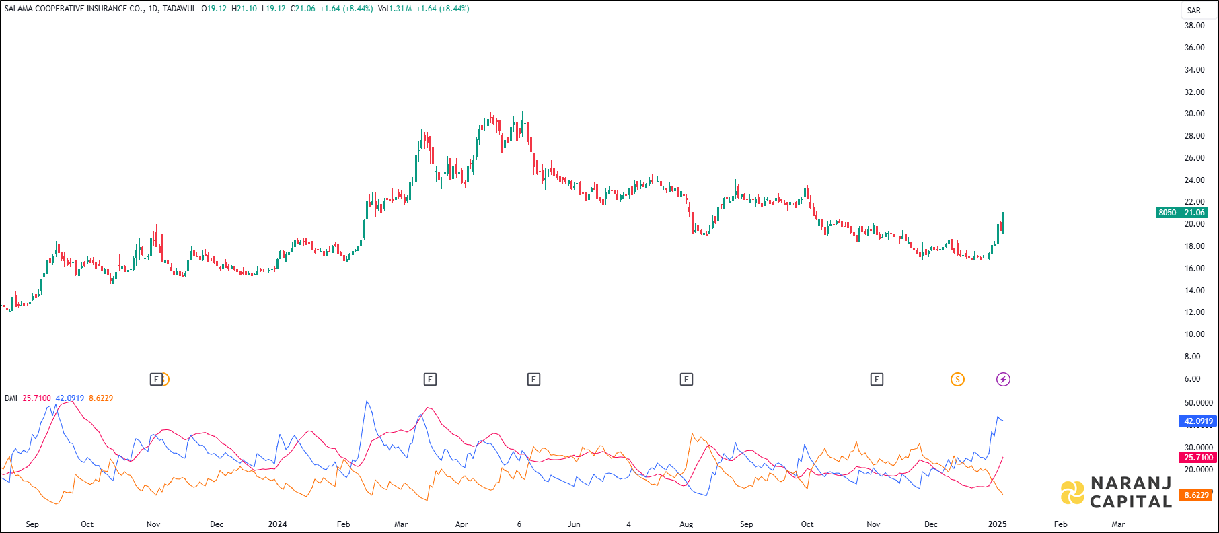Click the 1D interval in the header
Viewport: 1219px width, 533px height.
(x=153, y=9)
